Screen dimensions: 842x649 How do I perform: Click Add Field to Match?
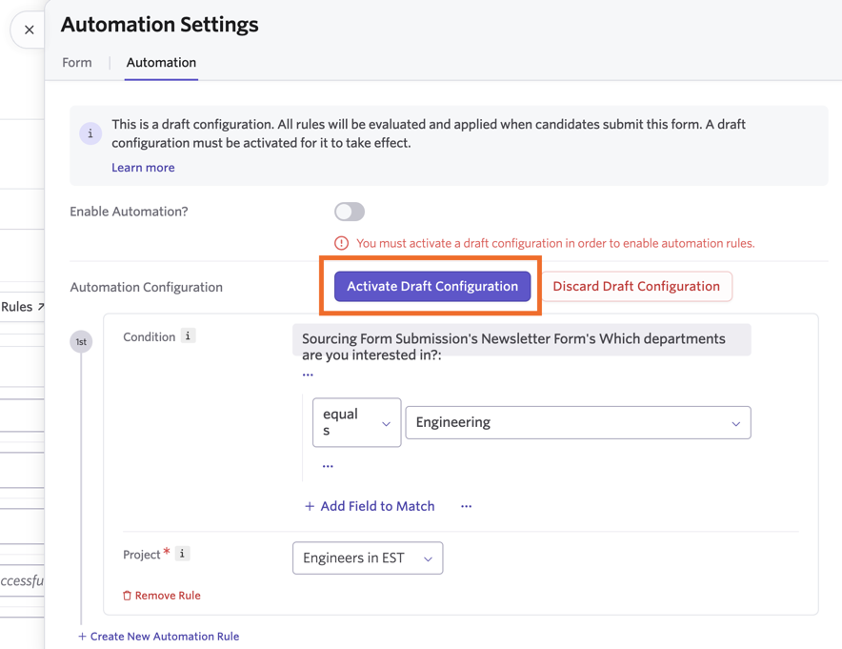pyautogui.click(x=370, y=506)
